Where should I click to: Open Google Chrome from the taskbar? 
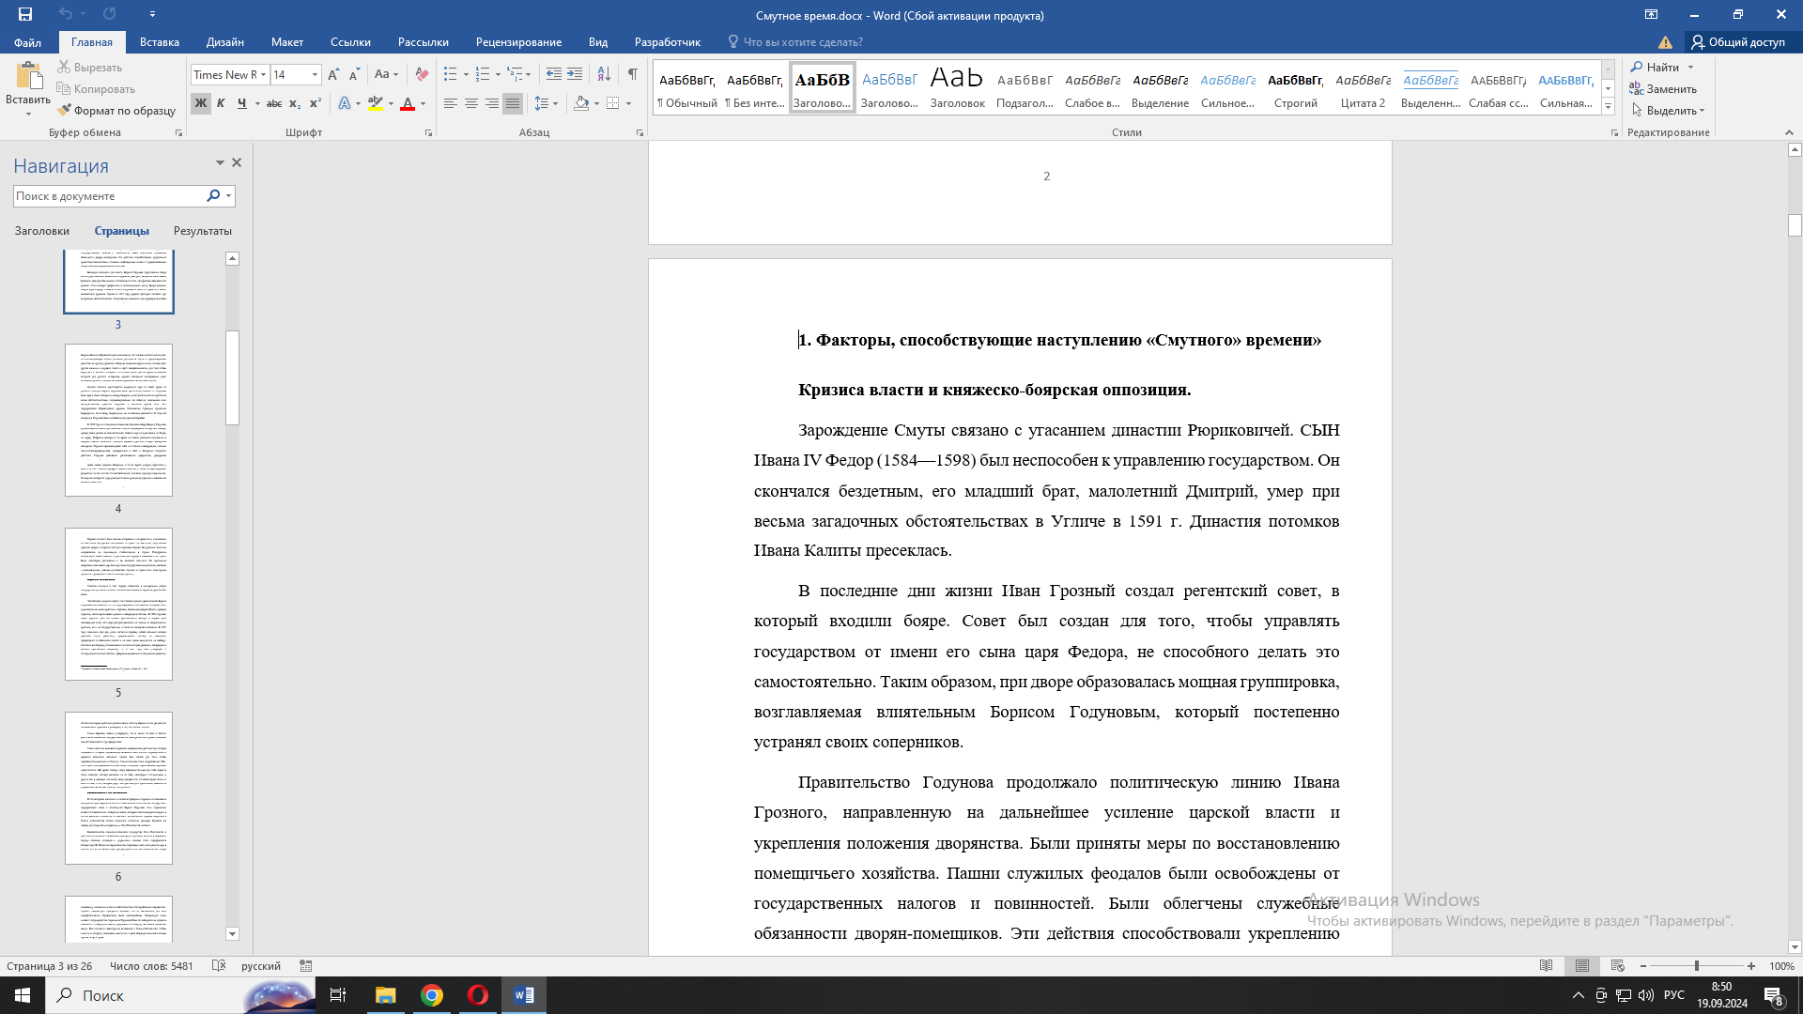pos(432,995)
